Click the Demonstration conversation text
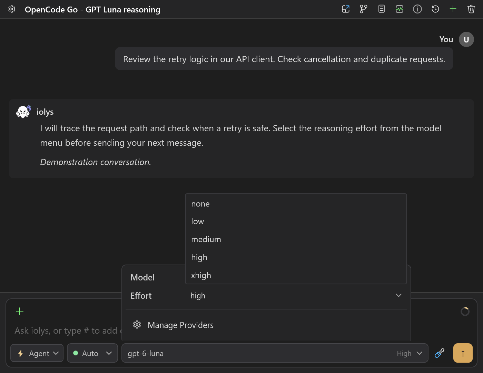Image resolution: width=483 pixels, height=373 pixels. click(x=96, y=162)
